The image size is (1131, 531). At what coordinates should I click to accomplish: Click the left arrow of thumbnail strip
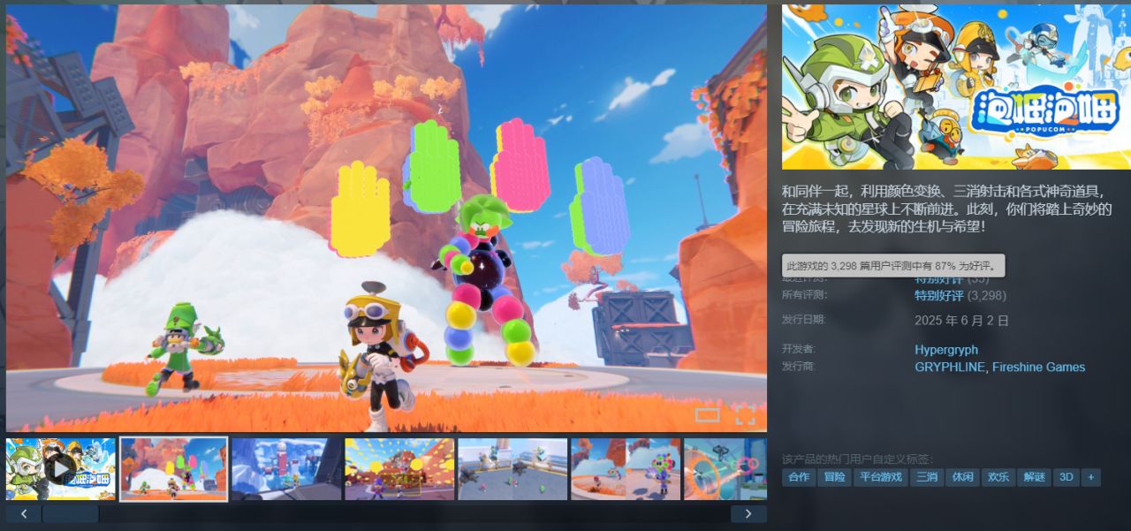(23, 514)
